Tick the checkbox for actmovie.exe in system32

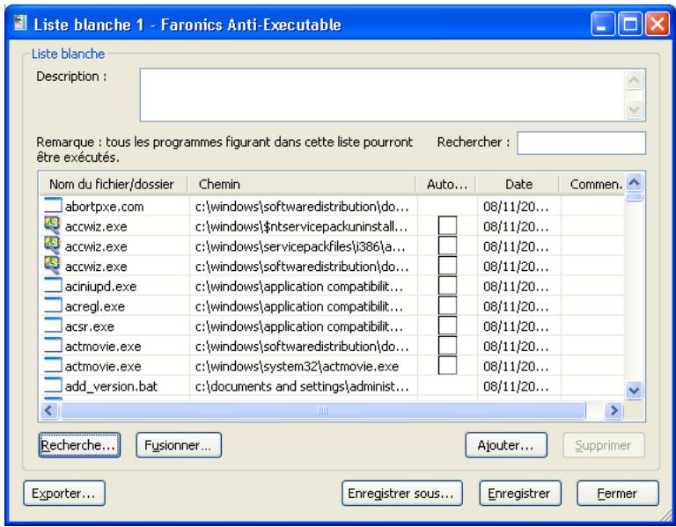coord(447,365)
